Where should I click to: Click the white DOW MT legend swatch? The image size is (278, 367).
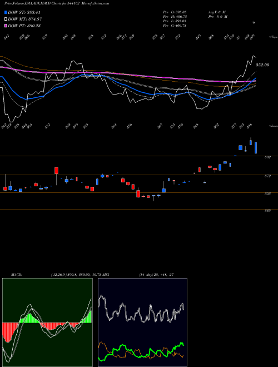point(6,19)
